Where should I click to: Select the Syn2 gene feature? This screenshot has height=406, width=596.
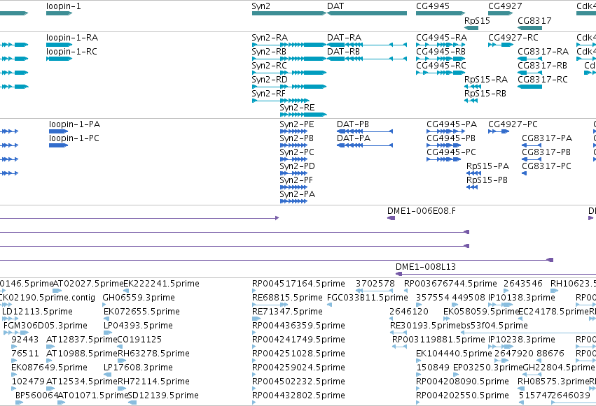[x=289, y=13]
